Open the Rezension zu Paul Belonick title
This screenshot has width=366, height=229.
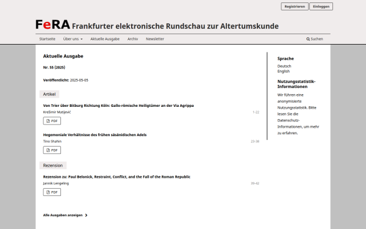click(117, 177)
